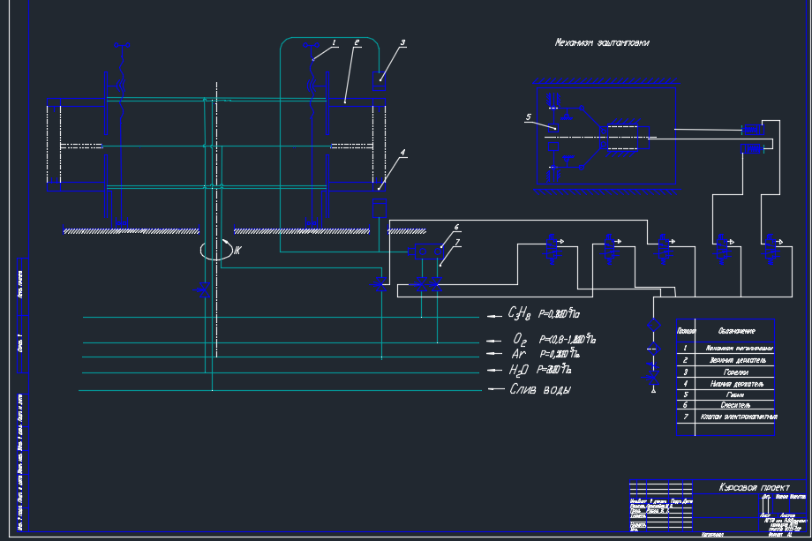Click the rotation arrow symbol on the axis
Screen dimensions: 812x541
(x=216, y=250)
